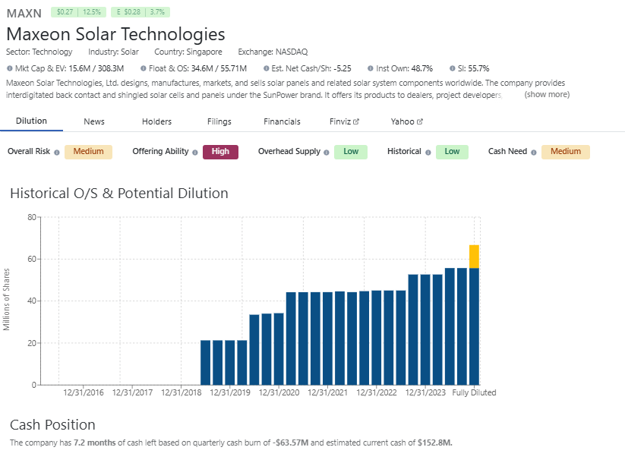Image resolution: width=625 pixels, height=463 pixels.
Task: Go to the Filings tab
Action: [219, 121]
